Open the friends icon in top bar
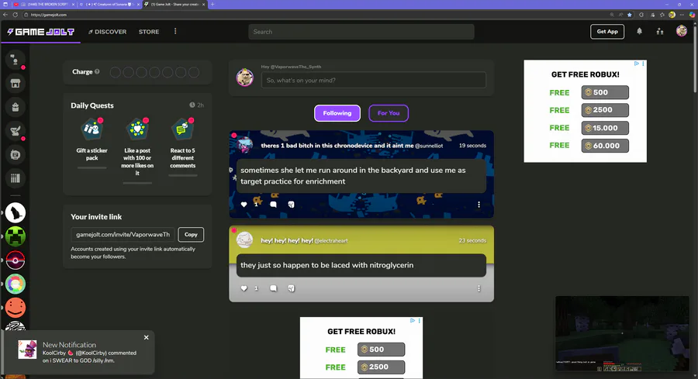The image size is (698, 379). pos(660,32)
